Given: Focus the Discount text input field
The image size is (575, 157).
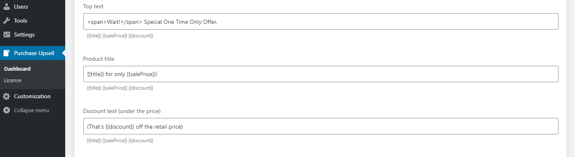Looking at the screenshot, I should point(321,126).
